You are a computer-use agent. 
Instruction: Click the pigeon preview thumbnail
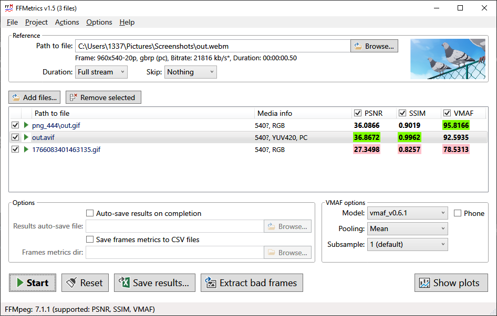pyautogui.click(x=448, y=59)
